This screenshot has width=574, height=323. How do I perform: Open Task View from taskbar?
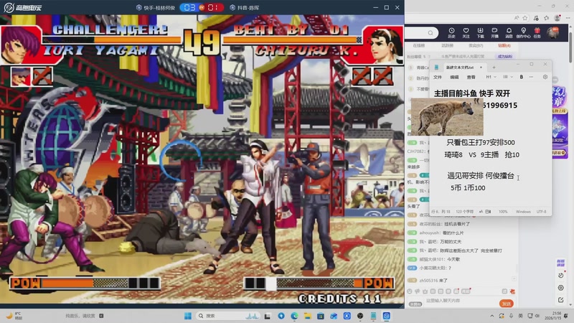pyautogui.click(x=268, y=316)
